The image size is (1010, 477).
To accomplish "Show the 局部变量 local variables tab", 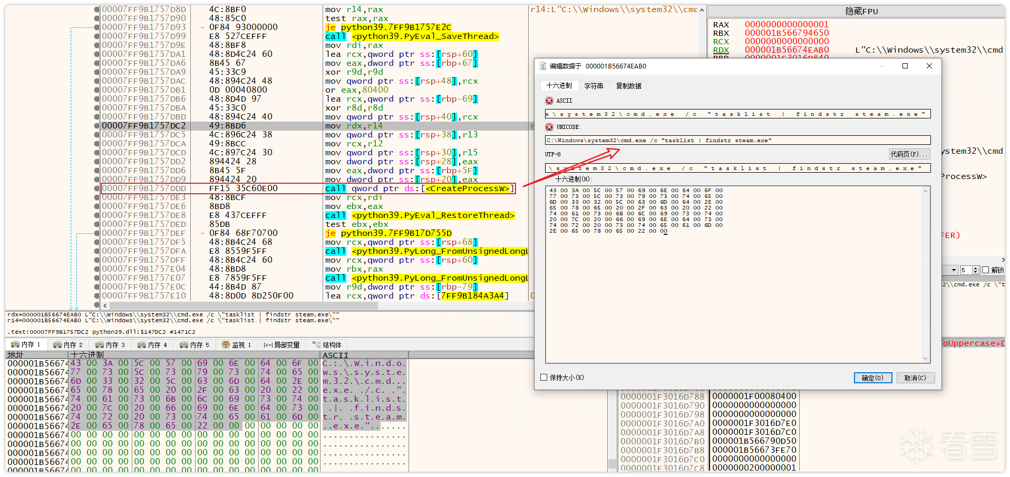I will click(x=282, y=345).
